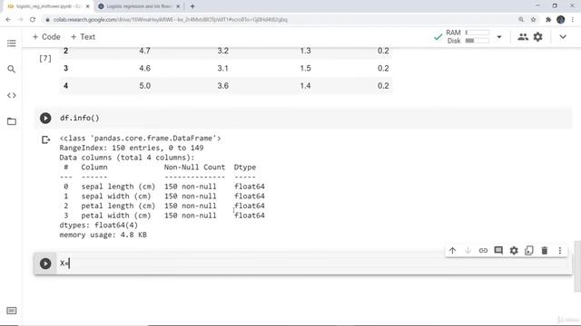Add a new Code cell
The image size is (581, 326).
46,37
